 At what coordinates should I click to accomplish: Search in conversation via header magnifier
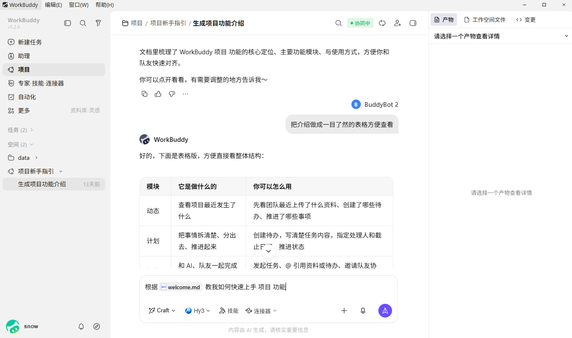coord(338,23)
